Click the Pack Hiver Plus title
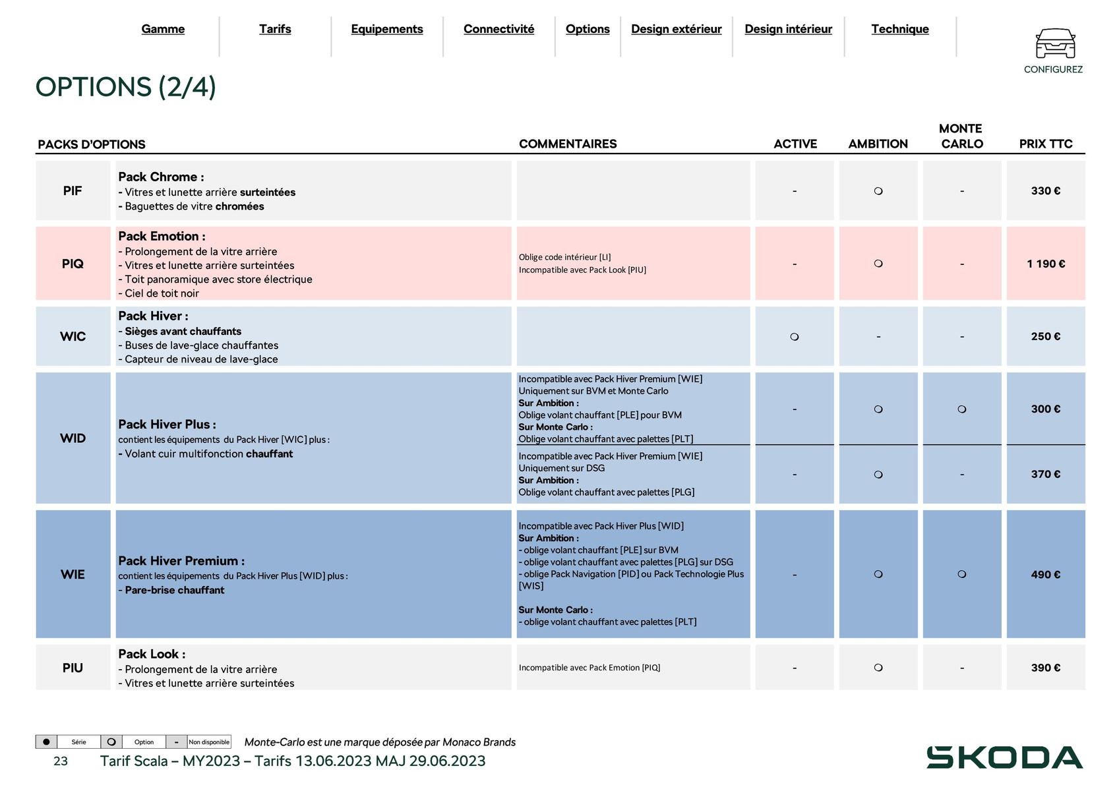The width and height of the screenshot is (1119, 791). [167, 425]
